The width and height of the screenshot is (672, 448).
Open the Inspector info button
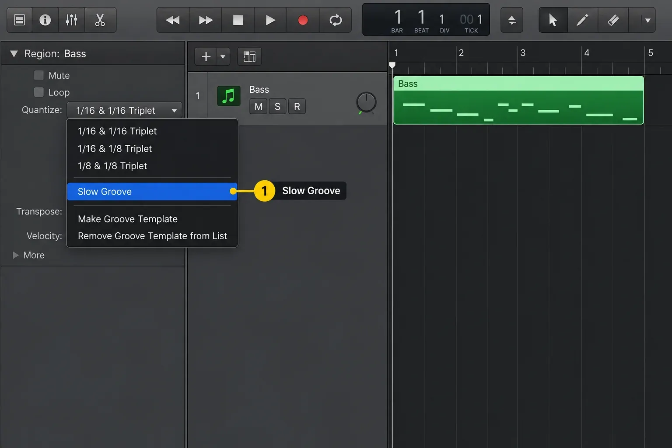[x=45, y=20]
